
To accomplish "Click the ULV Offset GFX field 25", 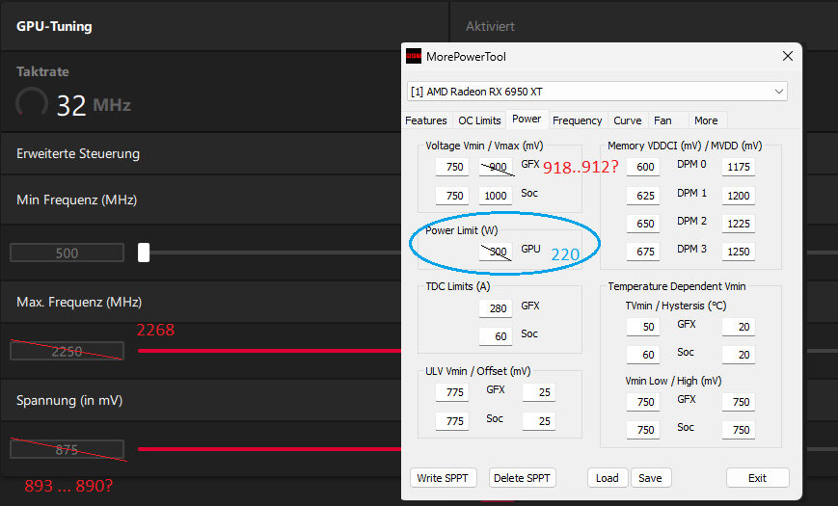I will (x=539, y=392).
